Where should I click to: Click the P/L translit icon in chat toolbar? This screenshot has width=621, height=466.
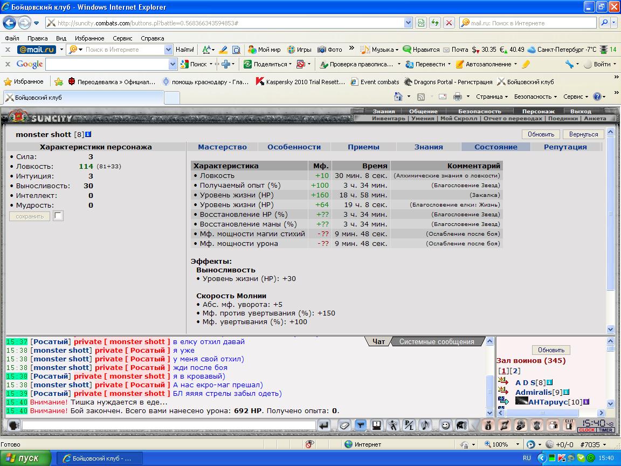click(408, 426)
